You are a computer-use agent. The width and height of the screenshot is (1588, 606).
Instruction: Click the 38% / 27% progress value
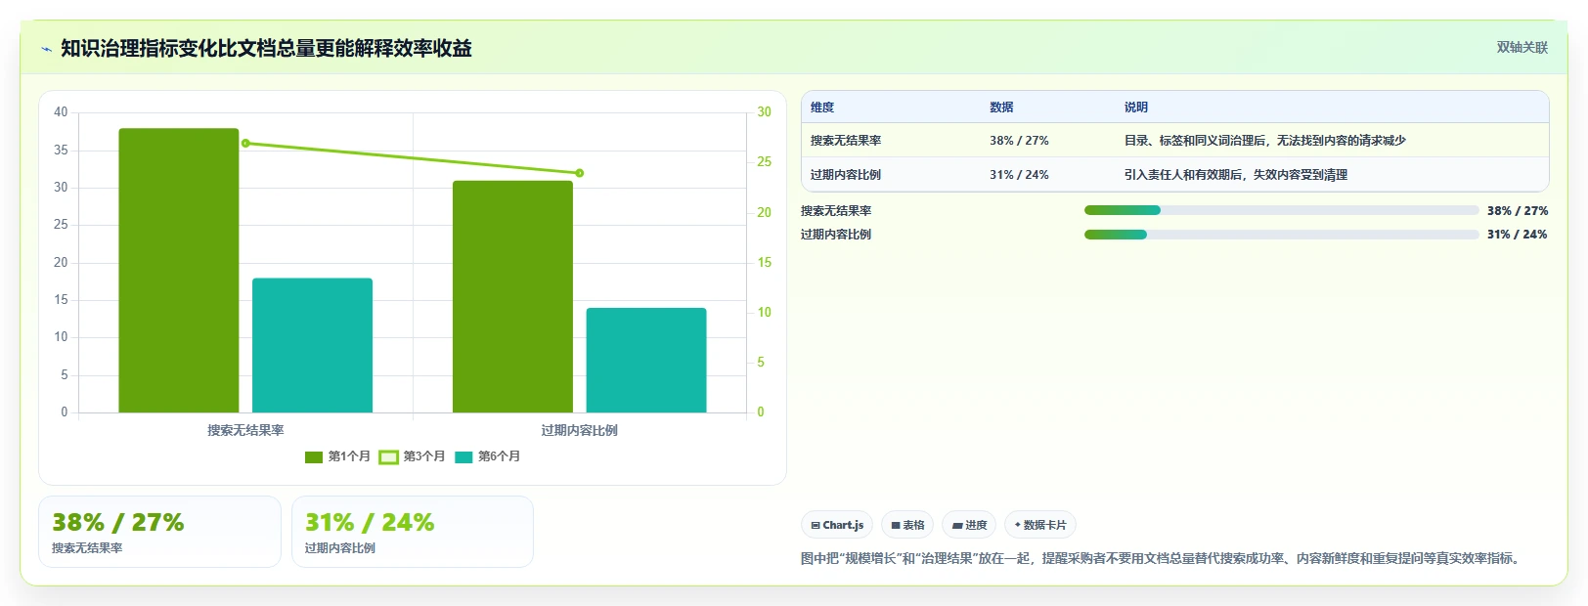click(1518, 211)
